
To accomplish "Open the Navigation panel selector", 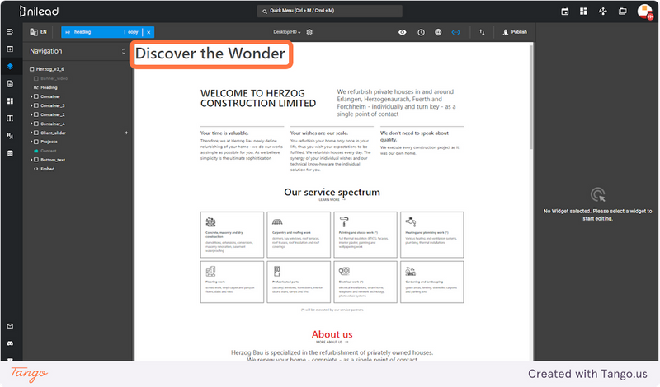I will [78, 51].
